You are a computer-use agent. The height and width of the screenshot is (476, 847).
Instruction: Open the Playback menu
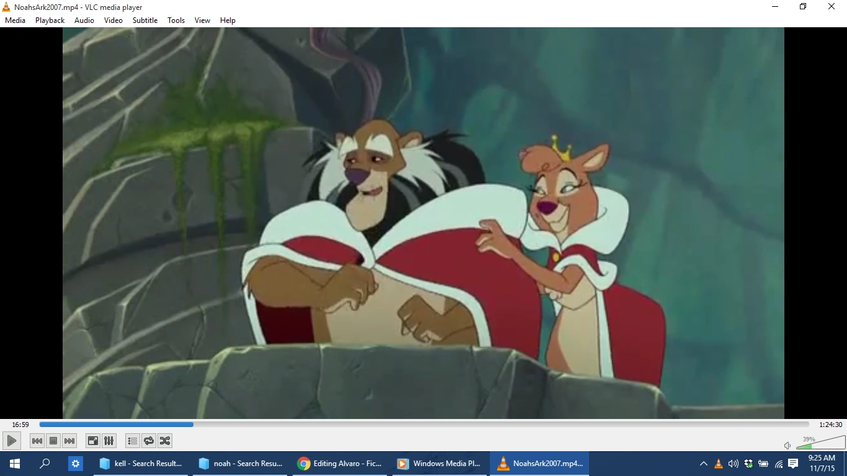(x=50, y=20)
